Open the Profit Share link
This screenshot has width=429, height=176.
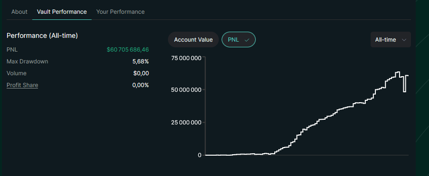[22, 85]
